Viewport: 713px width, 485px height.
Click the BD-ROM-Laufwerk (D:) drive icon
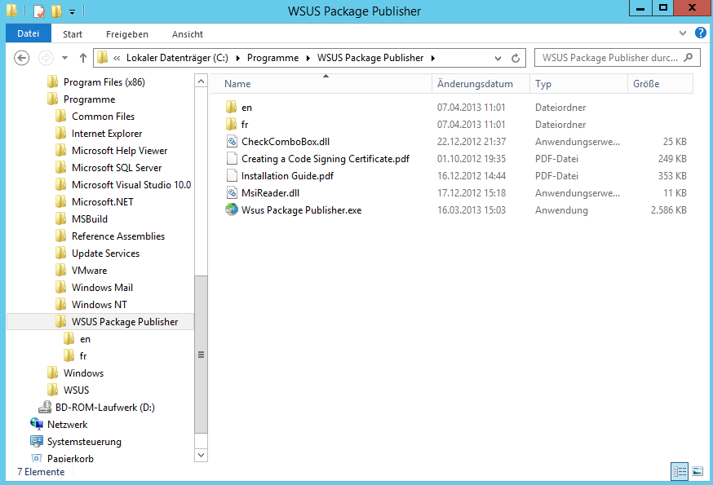45,407
